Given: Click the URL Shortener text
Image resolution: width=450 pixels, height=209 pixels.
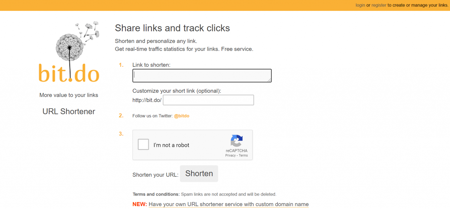Looking at the screenshot, I should 69,112.
